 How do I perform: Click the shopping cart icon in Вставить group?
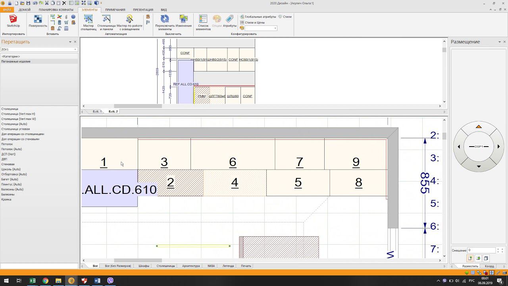pos(66,23)
